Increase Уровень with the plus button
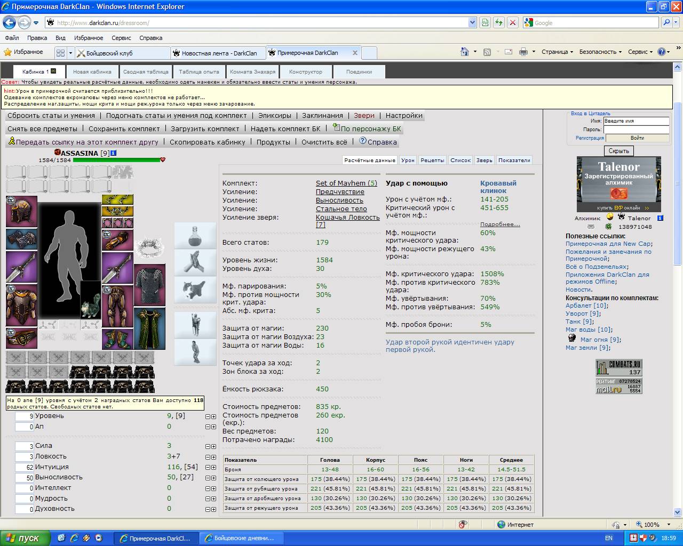This screenshot has width=683, height=546. coord(214,416)
